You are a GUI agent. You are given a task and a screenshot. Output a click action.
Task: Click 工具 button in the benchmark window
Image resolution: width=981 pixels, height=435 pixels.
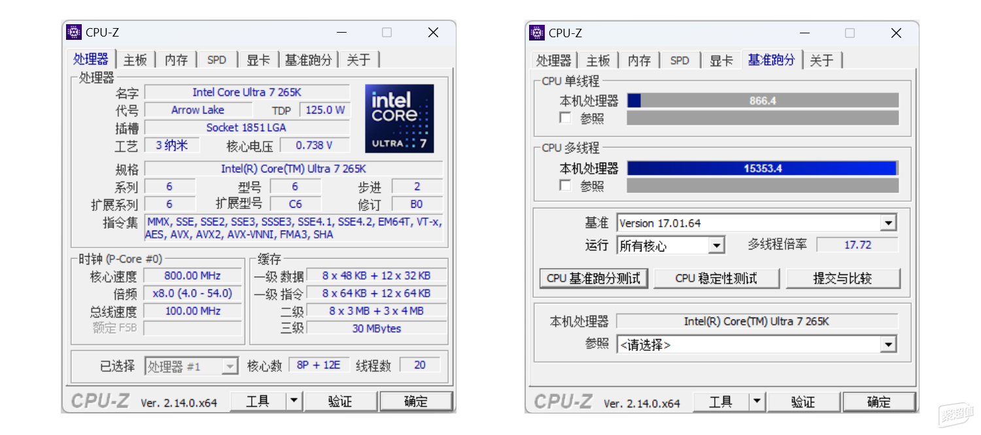click(x=721, y=402)
